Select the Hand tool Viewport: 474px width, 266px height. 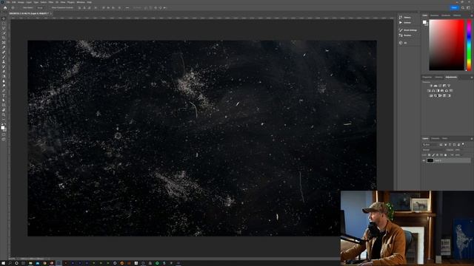tap(4, 110)
